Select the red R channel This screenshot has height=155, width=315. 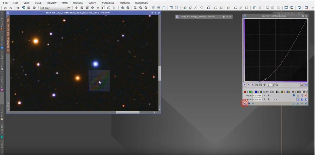tap(246, 92)
